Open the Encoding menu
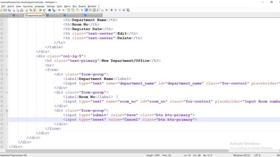 point(28,6)
